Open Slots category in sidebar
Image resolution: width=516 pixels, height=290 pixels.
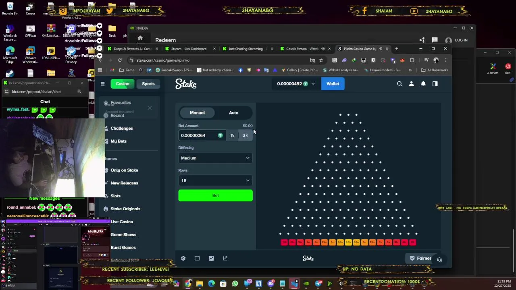[x=115, y=196]
